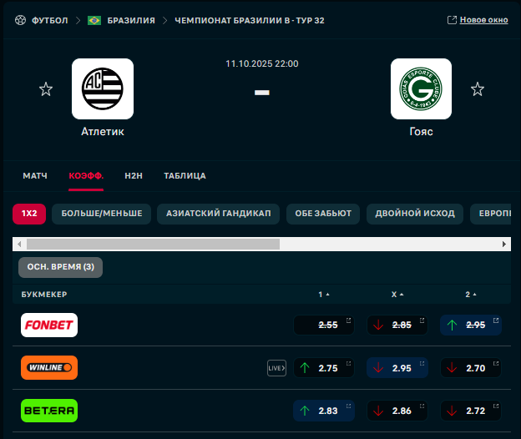This screenshot has width=521, height=439.
Task: Switch to the Таблица tab
Action: [x=185, y=176]
